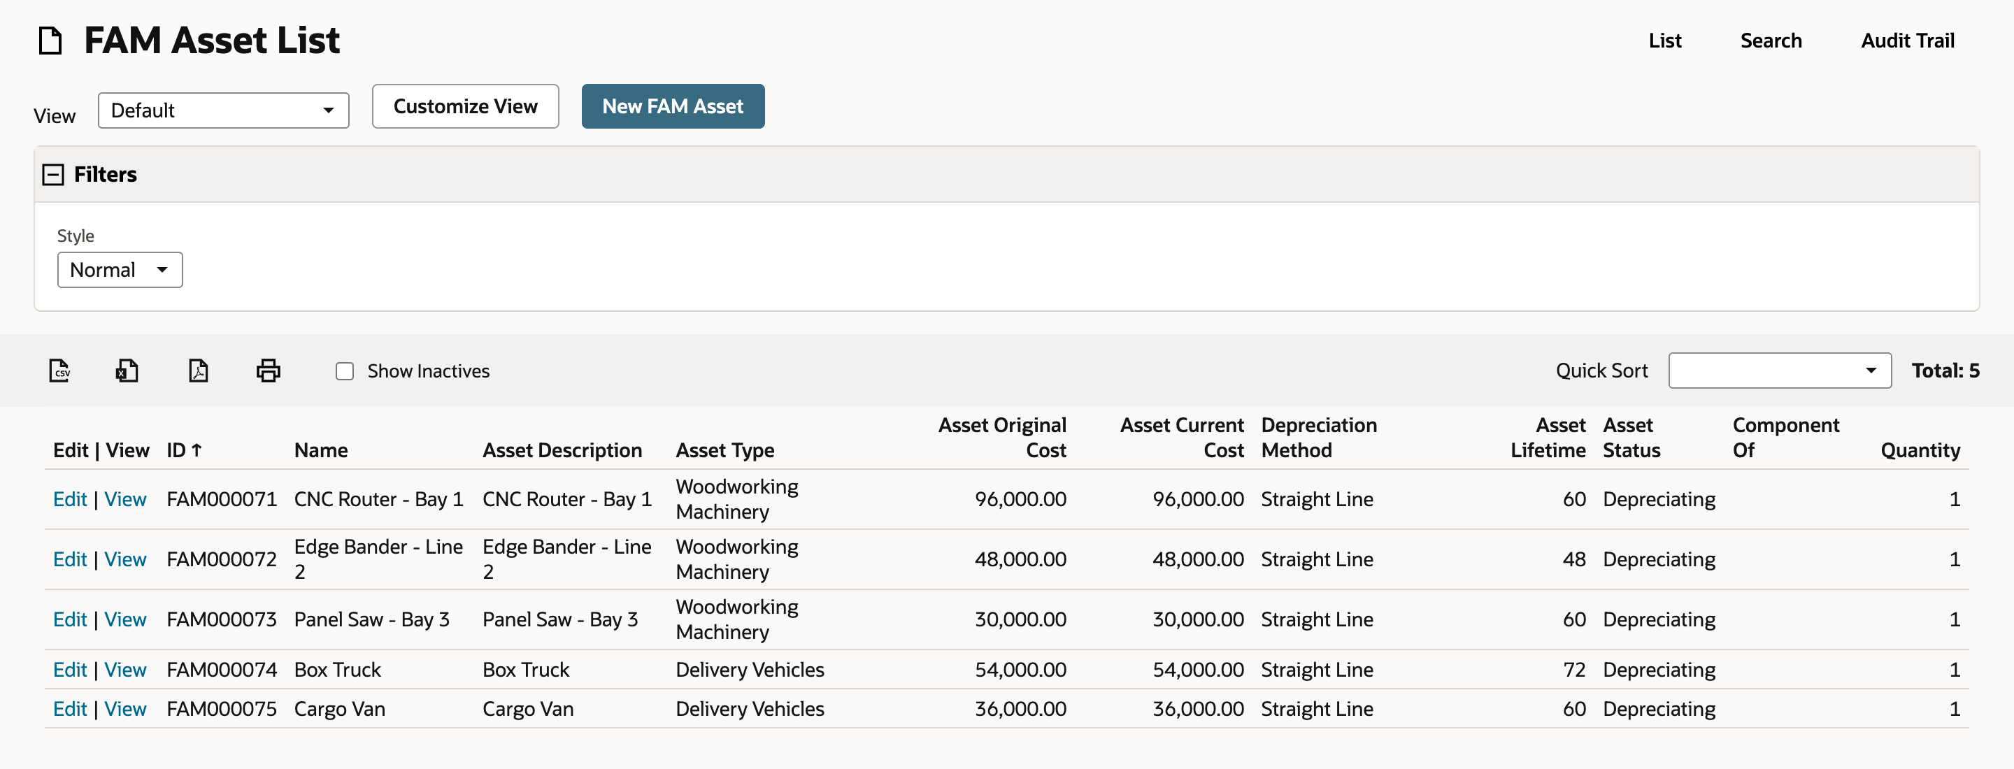Click the page icon beside FAM Asset List
This screenshot has width=2014, height=769.
51,41
